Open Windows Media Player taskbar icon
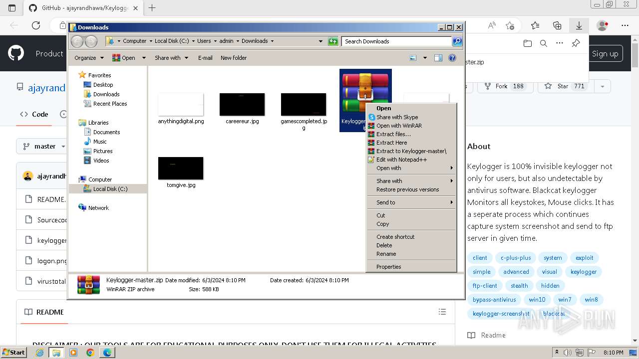The height and width of the screenshot is (359, 639). click(73, 353)
